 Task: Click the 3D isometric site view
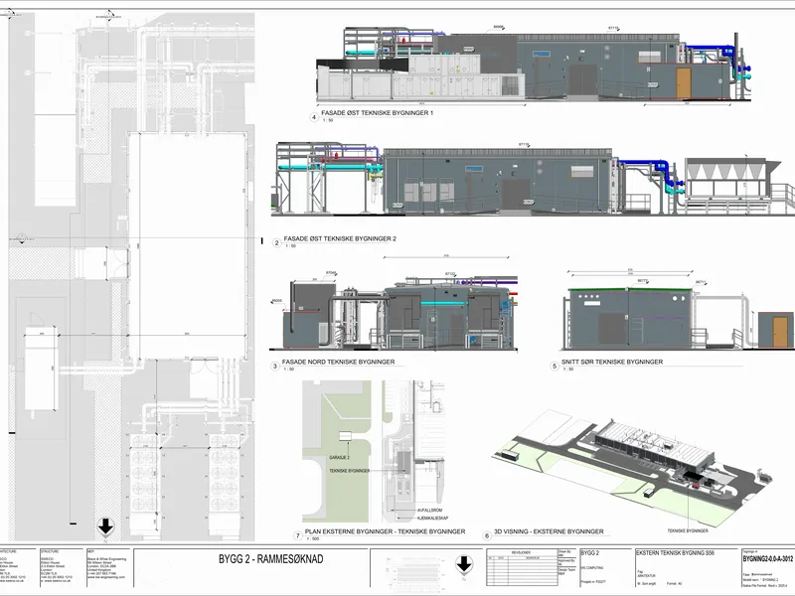pyautogui.click(x=631, y=469)
